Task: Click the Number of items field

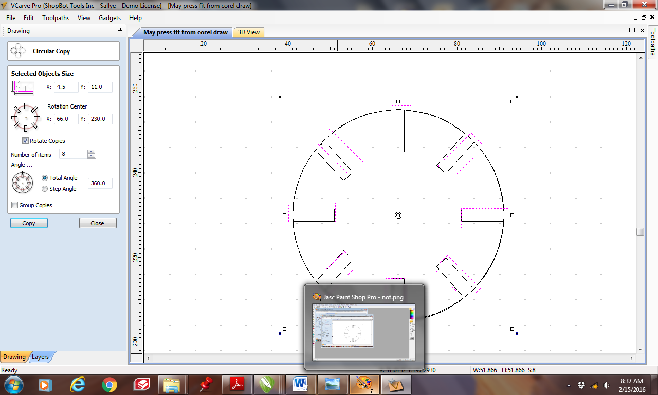Action: tap(73, 154)
